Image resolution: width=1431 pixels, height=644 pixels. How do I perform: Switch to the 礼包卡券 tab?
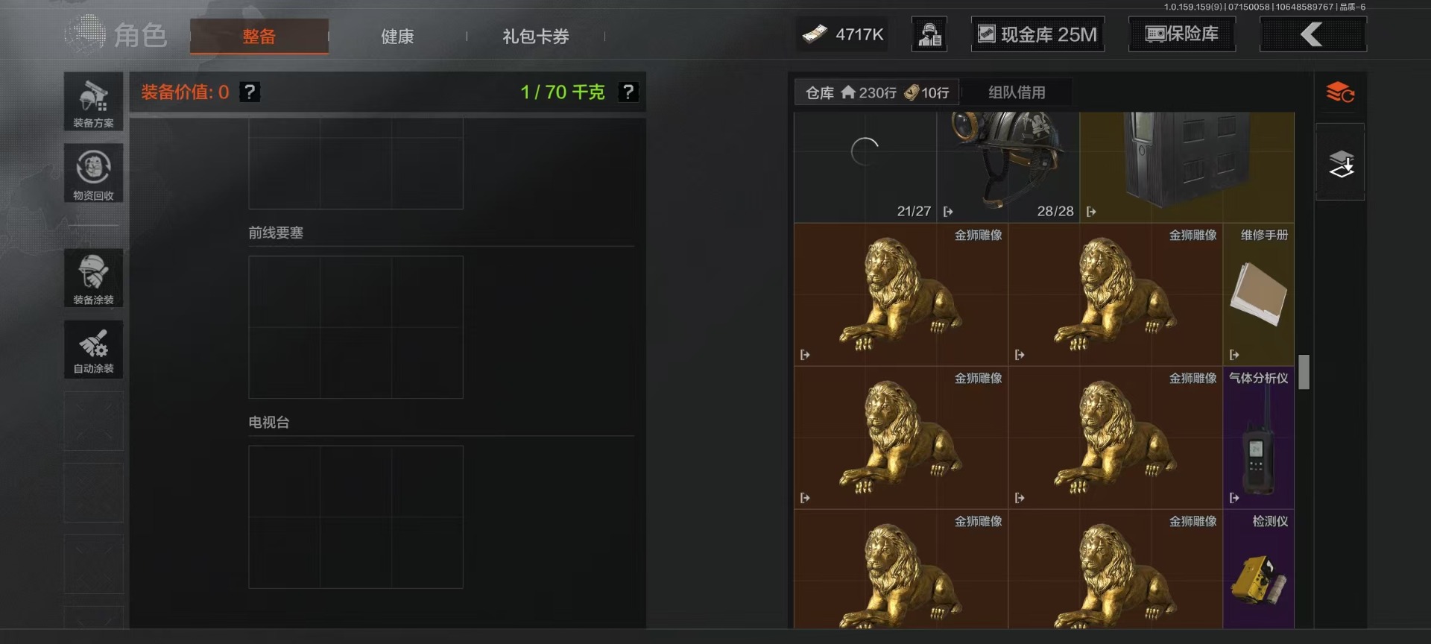click(536, 36)
